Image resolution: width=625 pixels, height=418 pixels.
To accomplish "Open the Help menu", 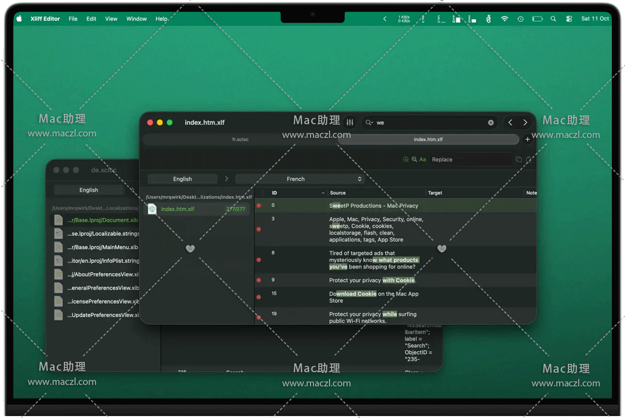I will 161,19.
